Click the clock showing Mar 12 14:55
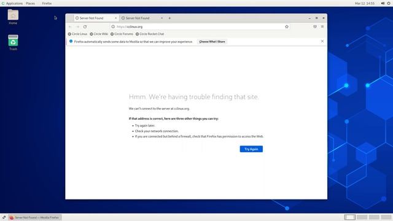Image resolution: width=393 pixels, height=221 pixels. (x=365, y=3)
